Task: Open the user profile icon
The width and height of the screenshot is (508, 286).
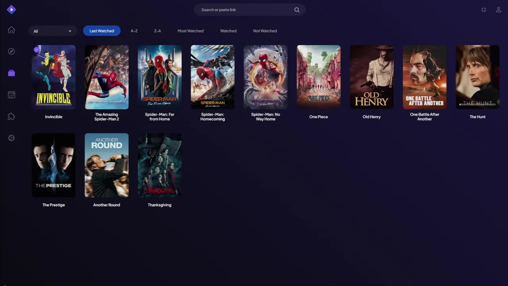Action: (498, 10)
